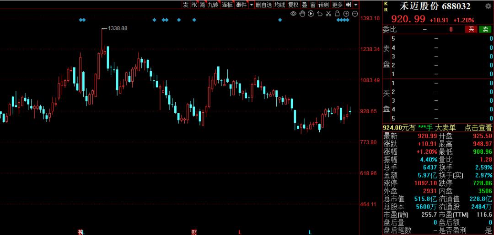Zoom in with the plus circle icon
The image size is (494, 235).
click(346, 14)
